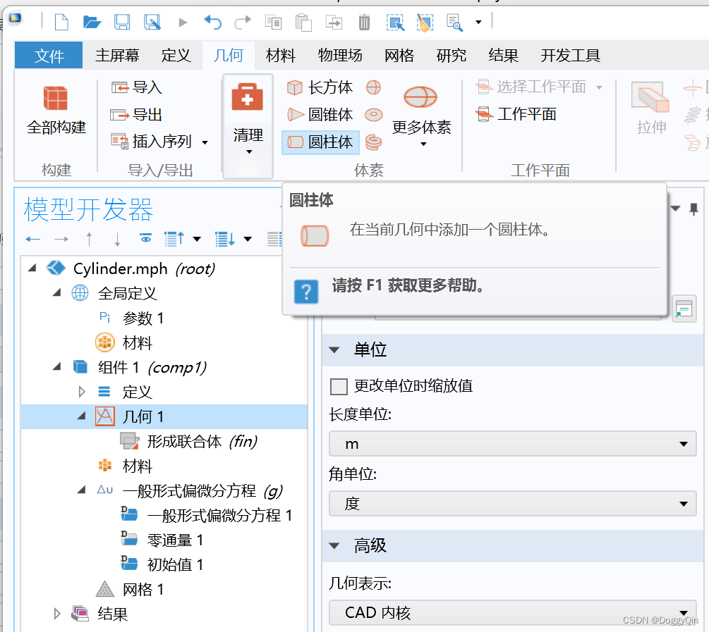Switch to the 定义 ribbon tab
Image resolution: width=709 pixels, height=632 pixels.
click(176, 56)
